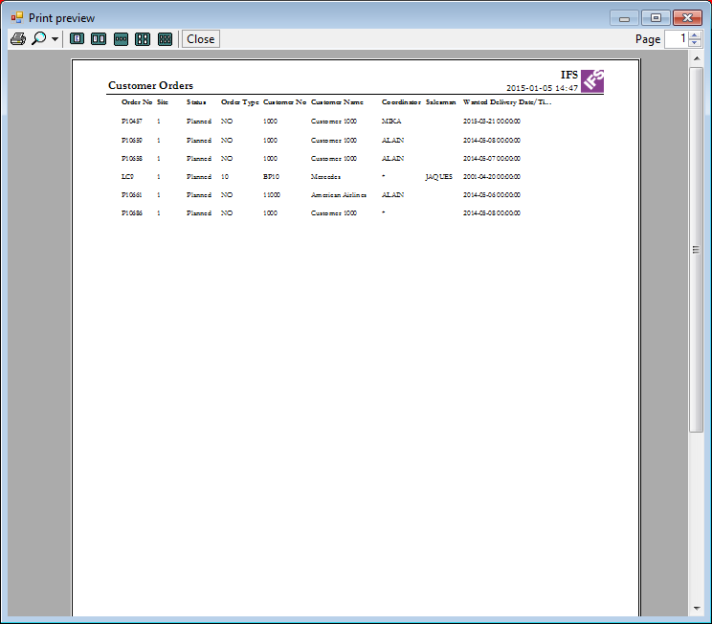Viewport: 712px width, 624px height.
Task: Click the purple IFS logo on report
Action: click(592, 80)
